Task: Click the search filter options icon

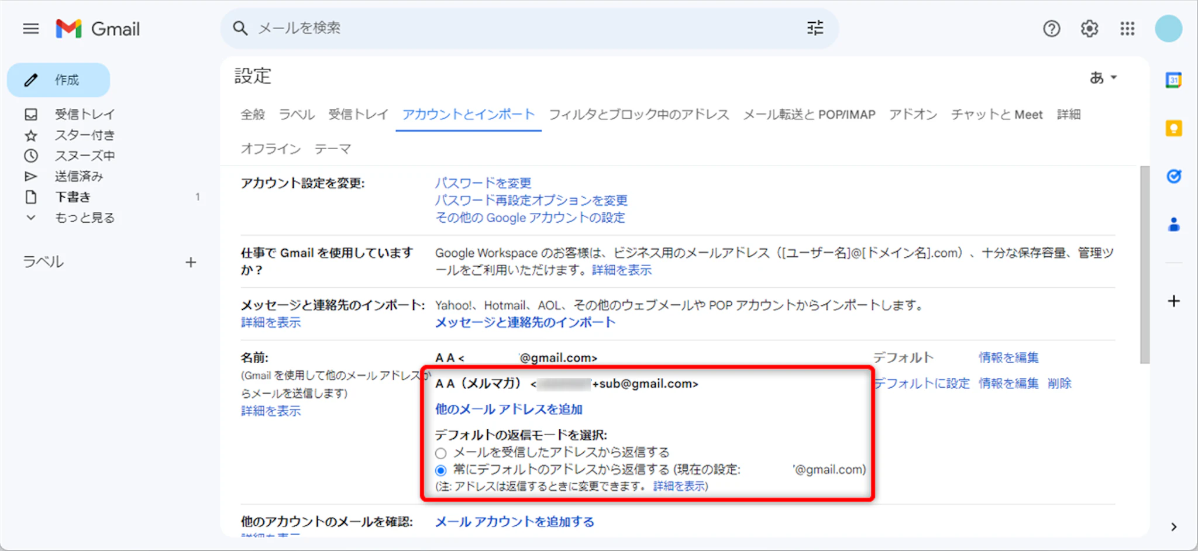Action: click(815, 28)
